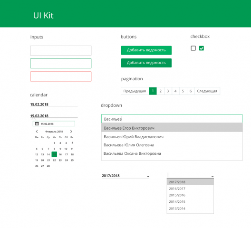Select pagination page 4
Screen dimensions: 251x228
(x=175, y=91)
